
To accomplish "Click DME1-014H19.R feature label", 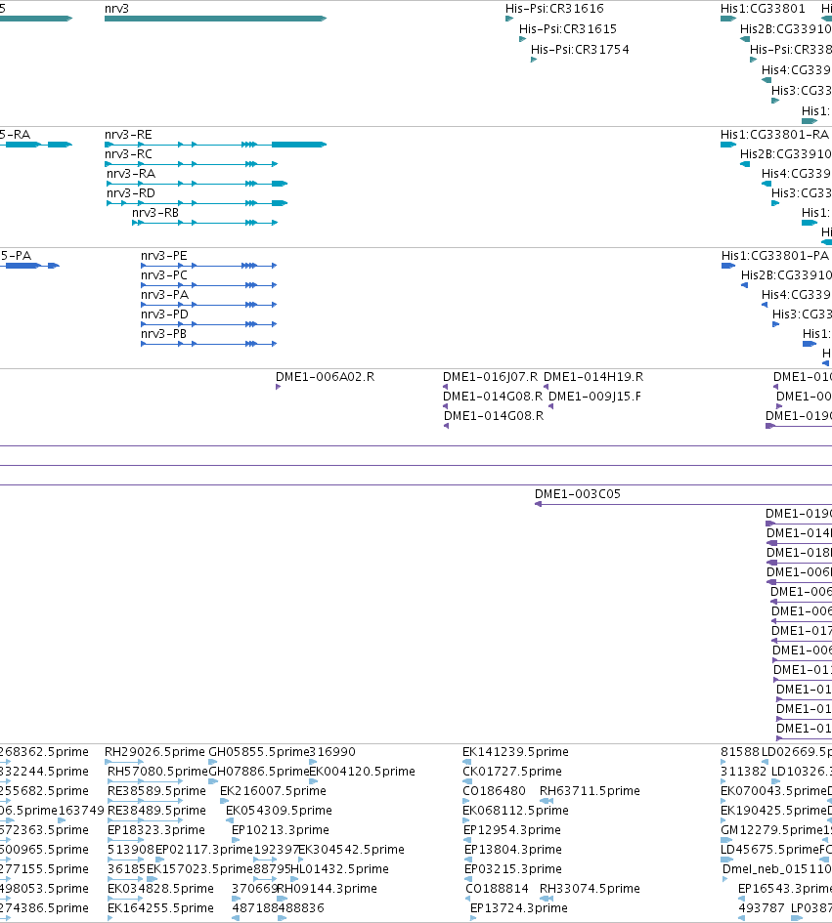I will 593,377.
